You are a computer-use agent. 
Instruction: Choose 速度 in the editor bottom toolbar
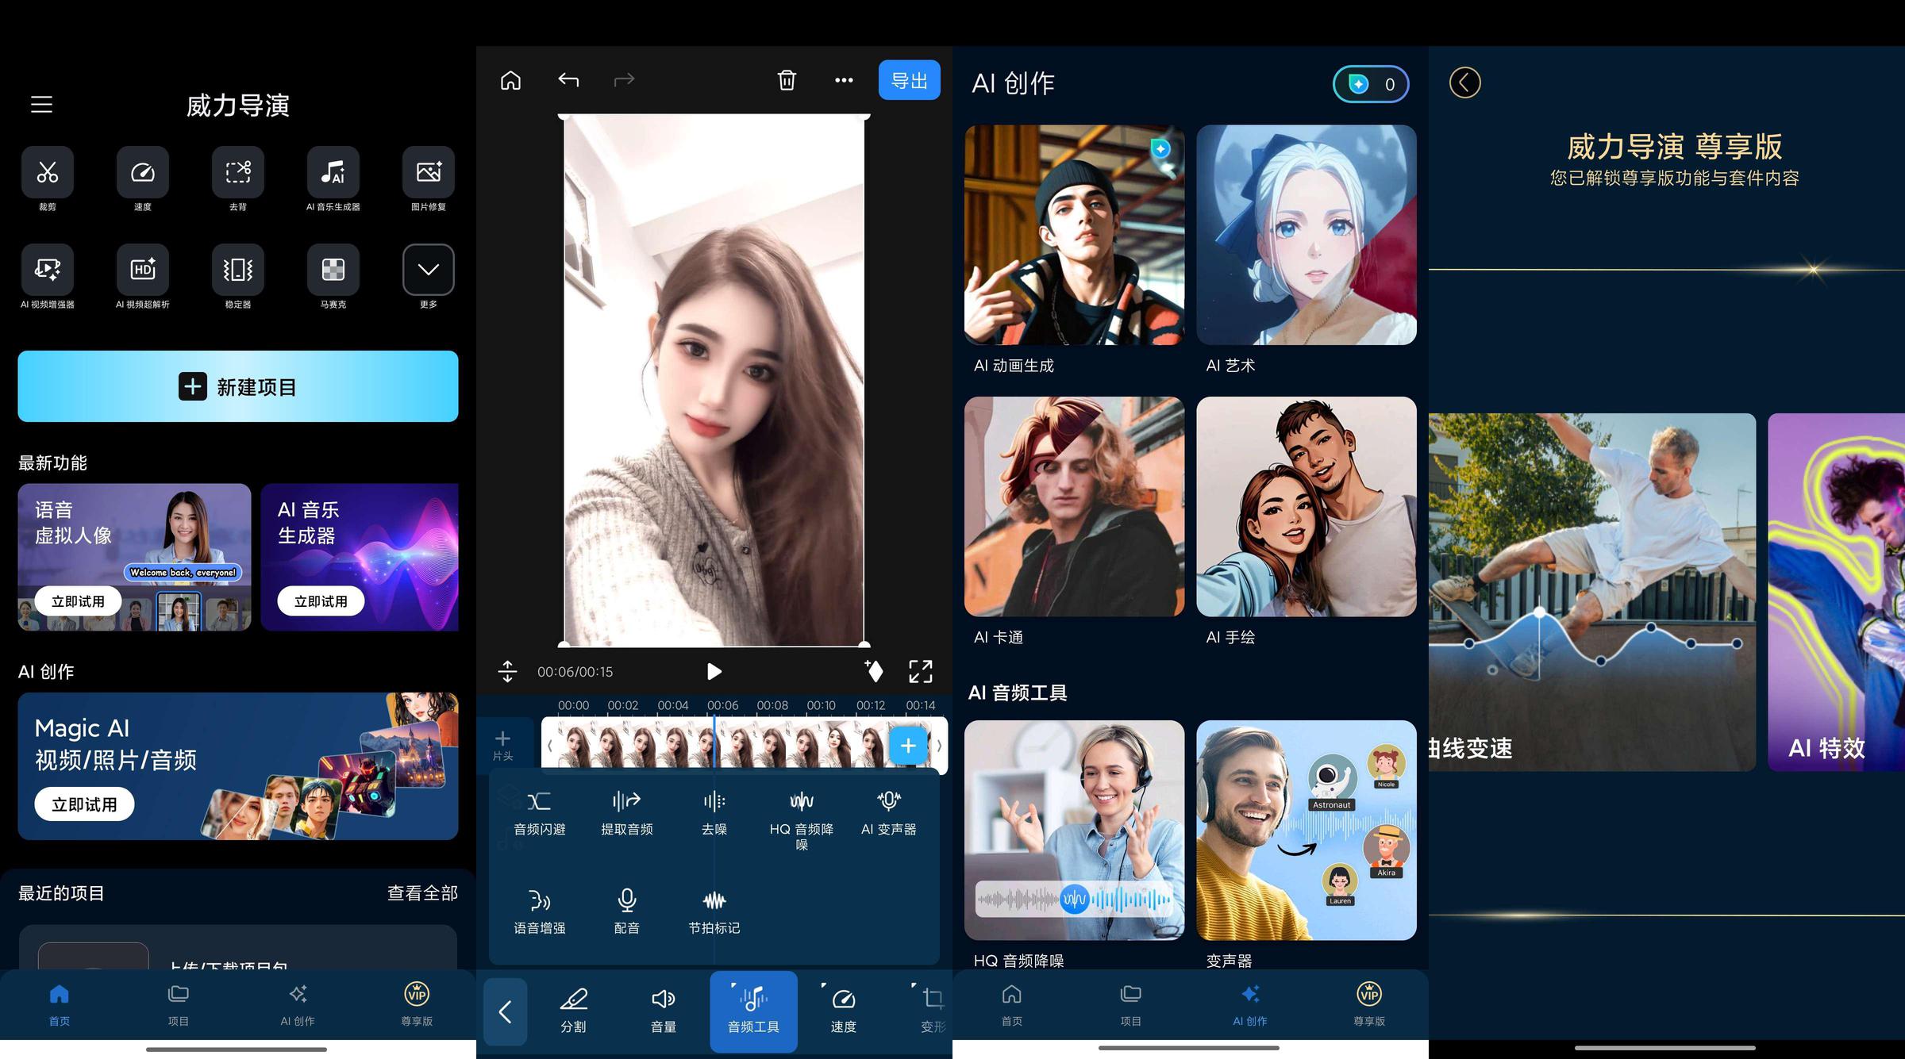click(x=843, y=1011)
